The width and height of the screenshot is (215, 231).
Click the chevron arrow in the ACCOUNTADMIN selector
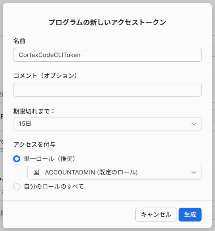click(194, 172)
